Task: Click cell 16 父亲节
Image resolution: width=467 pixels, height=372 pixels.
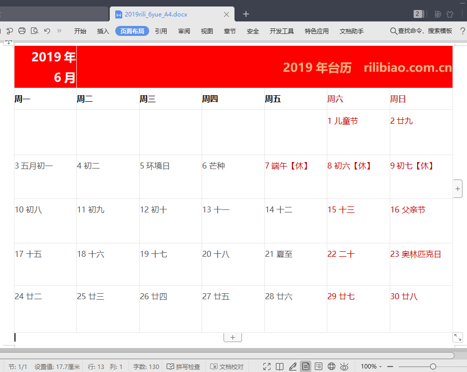Action: (x=421, y=221)
